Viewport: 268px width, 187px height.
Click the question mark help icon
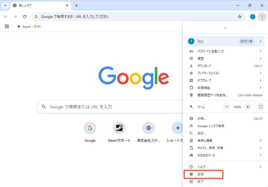tap(191, 167)
